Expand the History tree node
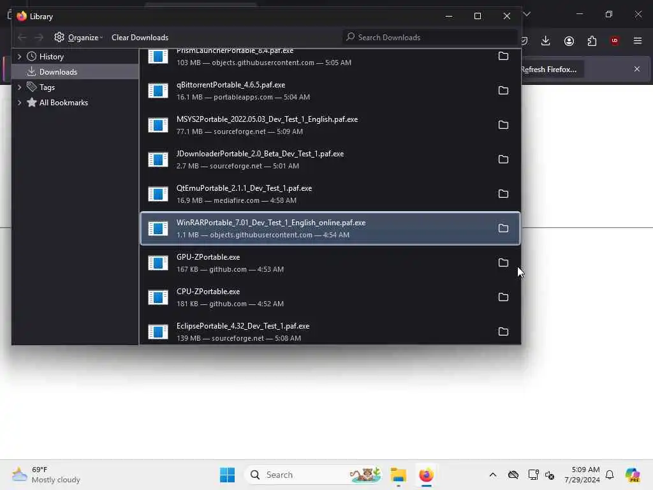This screenshot has height=490, width=653. point(19,57)
